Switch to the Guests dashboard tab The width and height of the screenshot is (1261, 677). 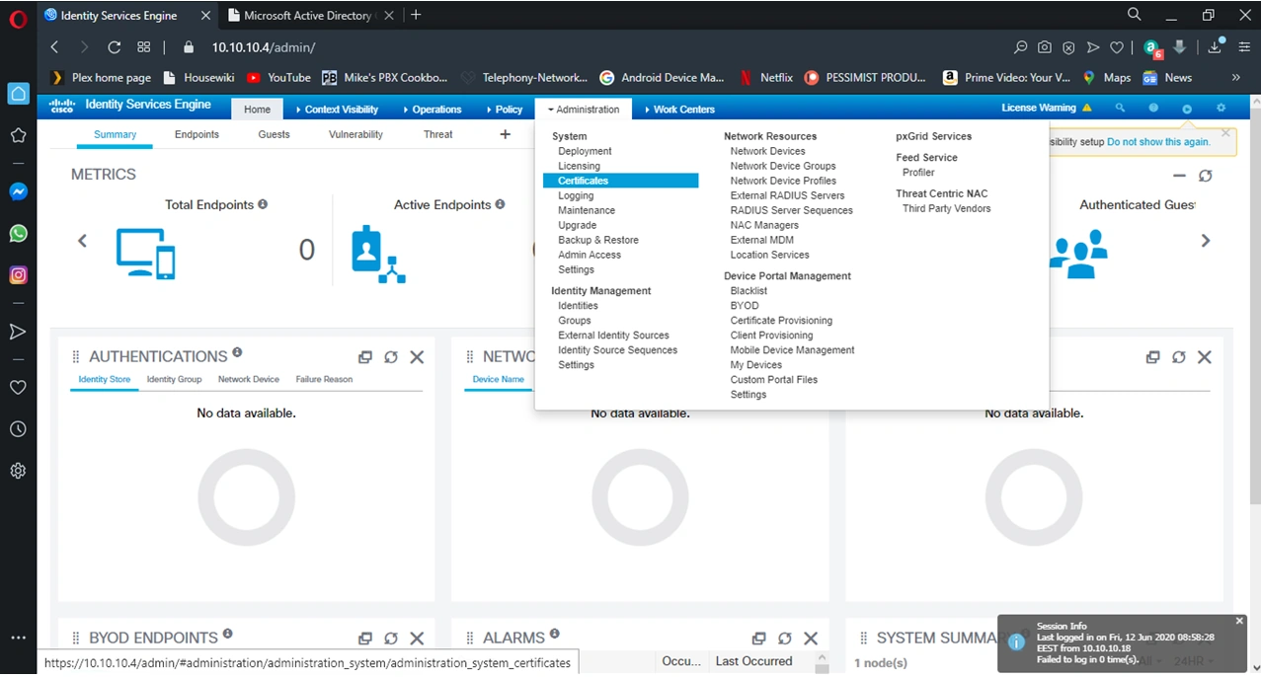tap(275, 134)
